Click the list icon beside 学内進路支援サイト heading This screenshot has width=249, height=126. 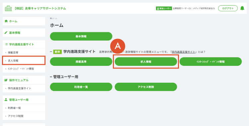6,44
